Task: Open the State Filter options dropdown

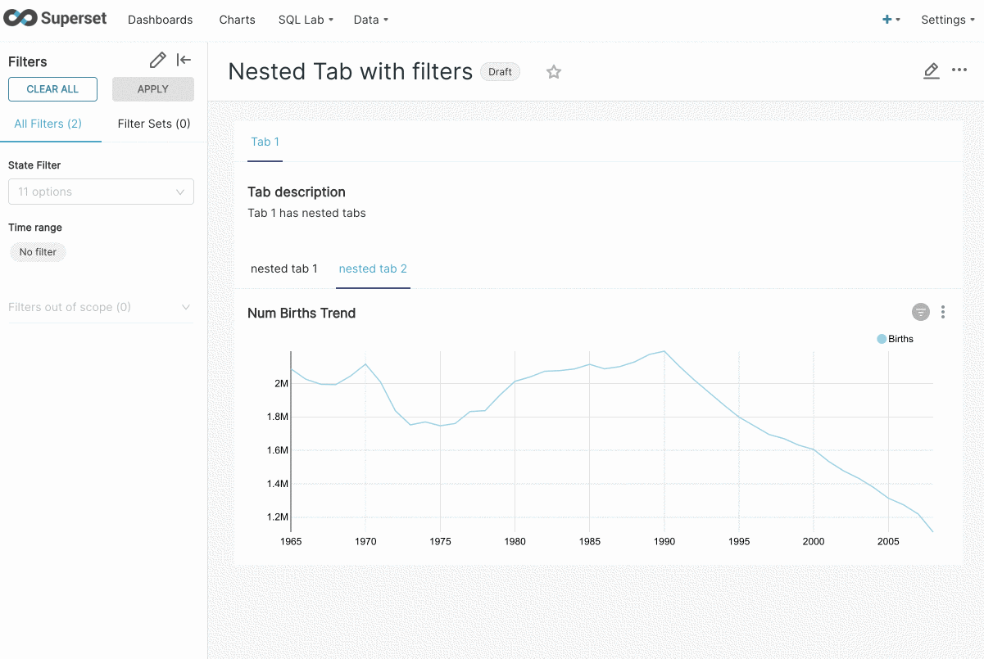Action: coord(100,192)
